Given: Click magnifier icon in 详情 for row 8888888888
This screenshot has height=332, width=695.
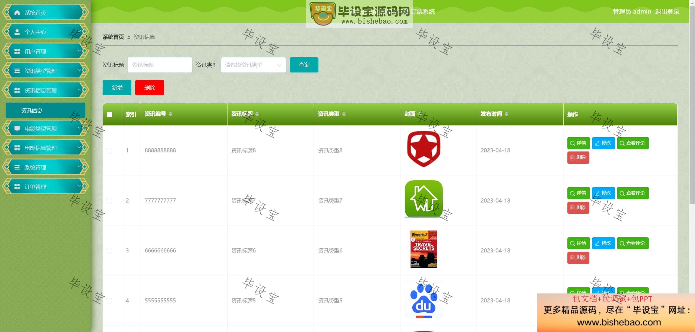Looking at the screenshot, I should click(572, 143).
